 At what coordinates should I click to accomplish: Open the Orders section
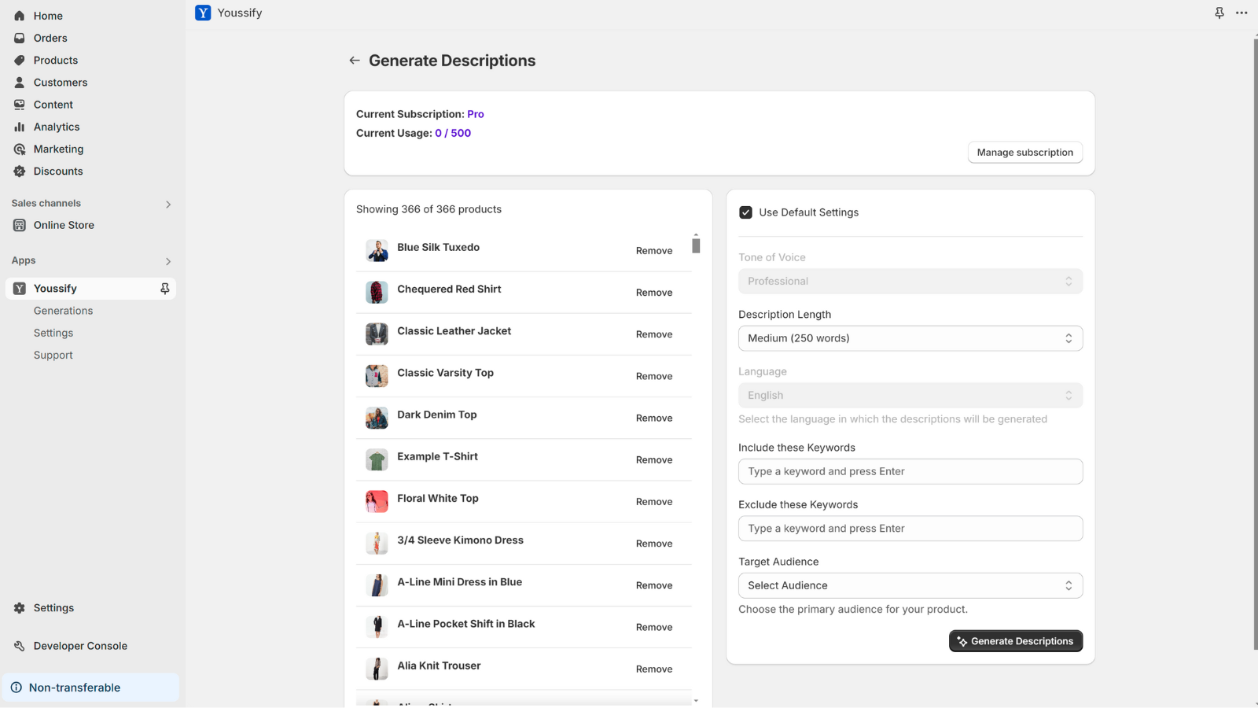(50, 38)
